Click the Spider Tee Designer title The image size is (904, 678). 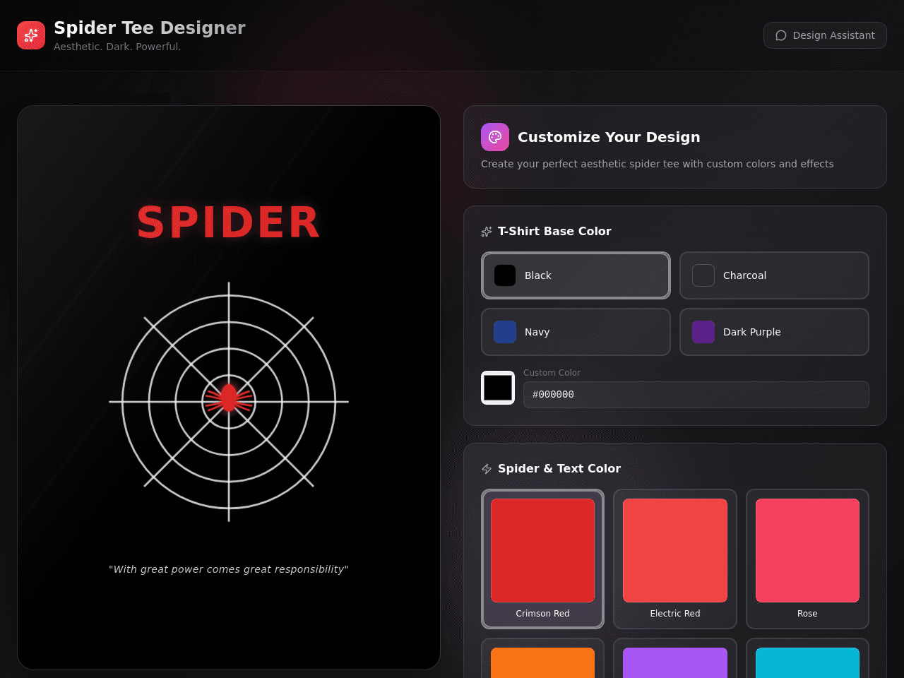pyautogui.click(x=150, y=28)
